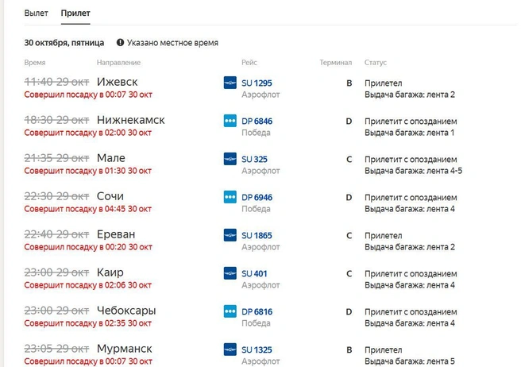The height and width of the screenshot is (367, 521).
Task: Click Нижнекамск row delayed status
Action: point(411,122)
